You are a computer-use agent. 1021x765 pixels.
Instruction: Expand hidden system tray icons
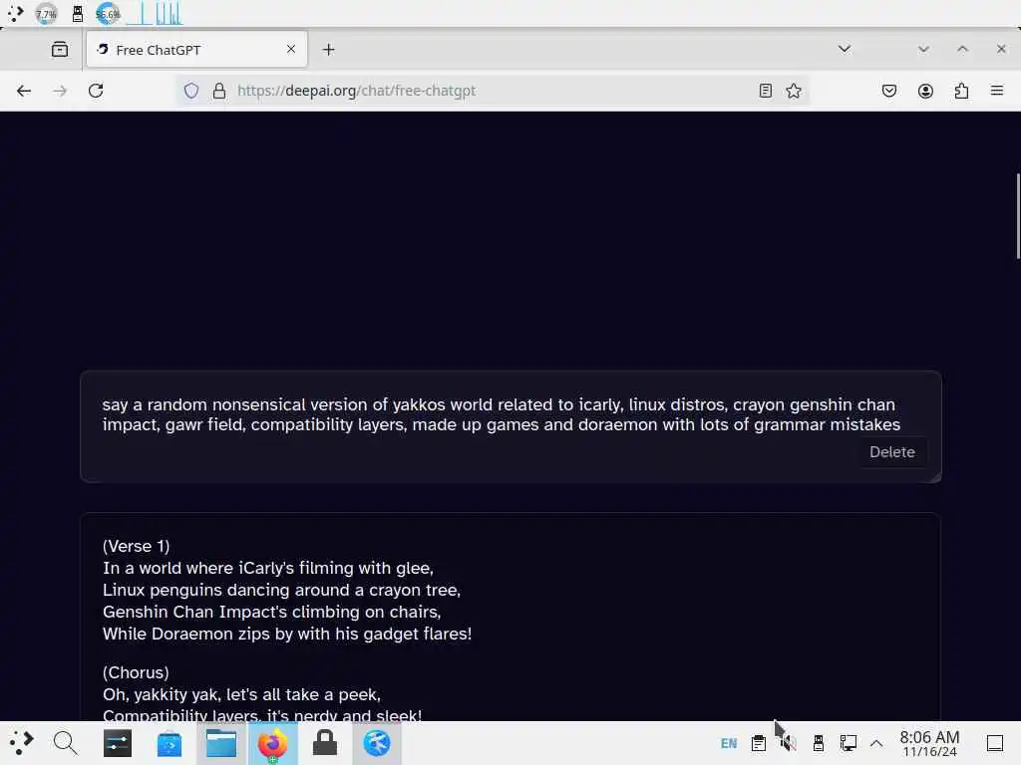(876, 743)
